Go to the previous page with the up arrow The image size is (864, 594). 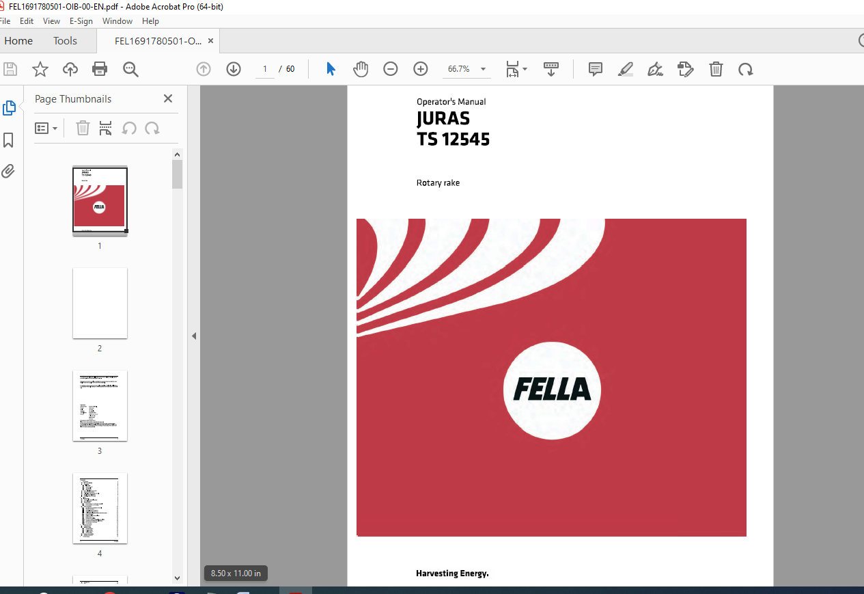click(204, 69)
